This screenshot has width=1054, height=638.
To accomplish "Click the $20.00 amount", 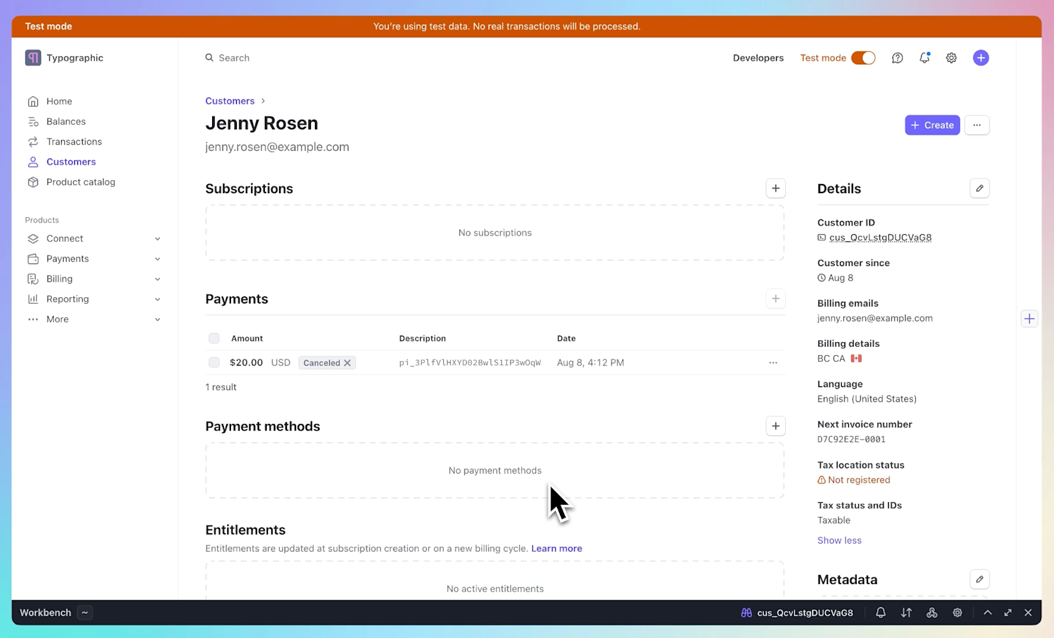I will pyautogui.click(x=246, y=363).
